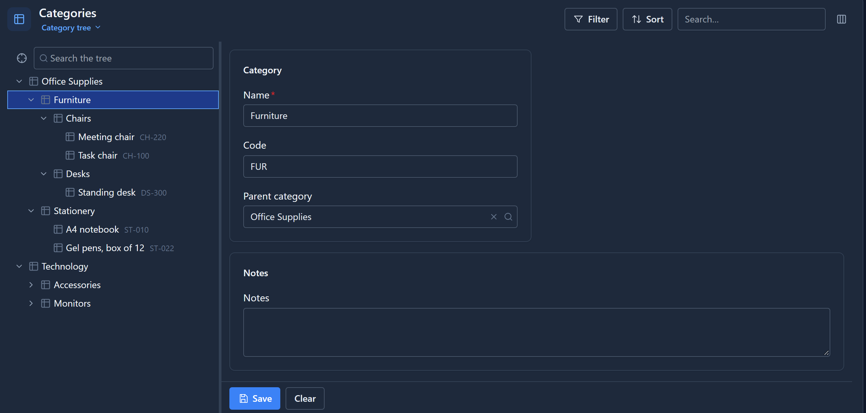The image size is (866, 413).
Task: Click the Clear button
Action: click(x=305, y=398)
